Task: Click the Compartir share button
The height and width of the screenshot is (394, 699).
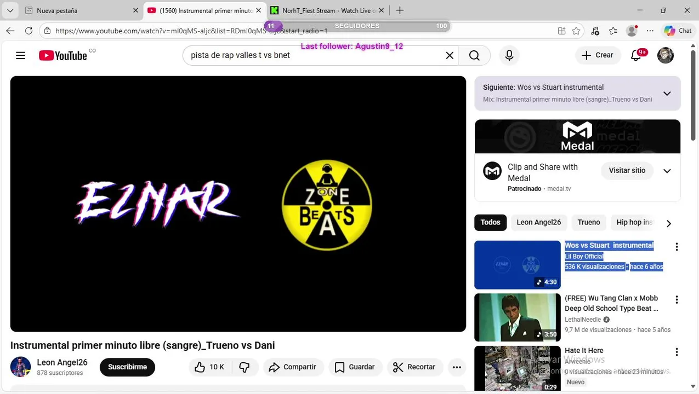Action: pyautogui.click(x=293, y=367)
